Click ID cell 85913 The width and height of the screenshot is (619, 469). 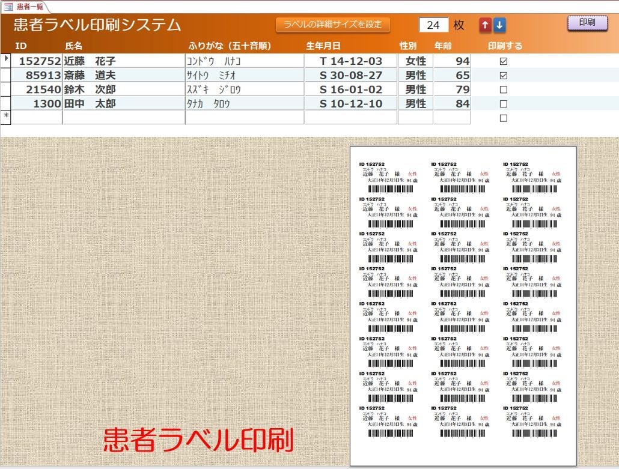point(36,75)
